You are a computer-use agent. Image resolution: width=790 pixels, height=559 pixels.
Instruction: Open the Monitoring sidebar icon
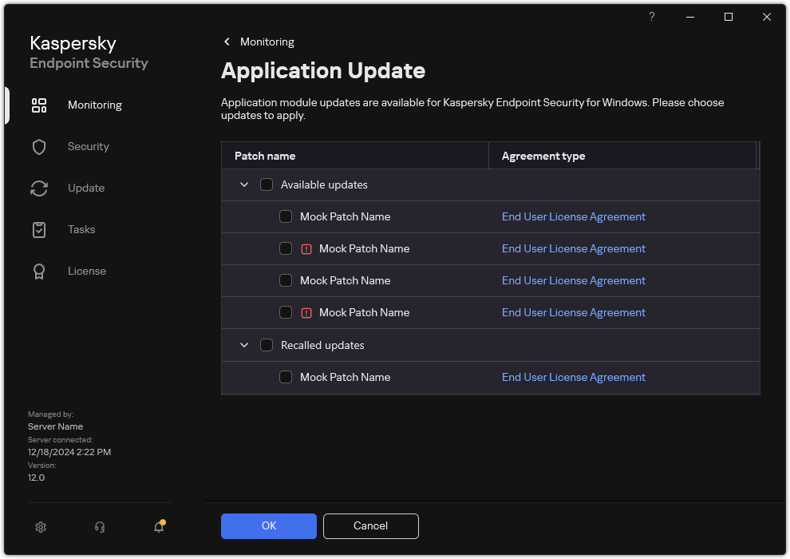click(x=39, y=105)
